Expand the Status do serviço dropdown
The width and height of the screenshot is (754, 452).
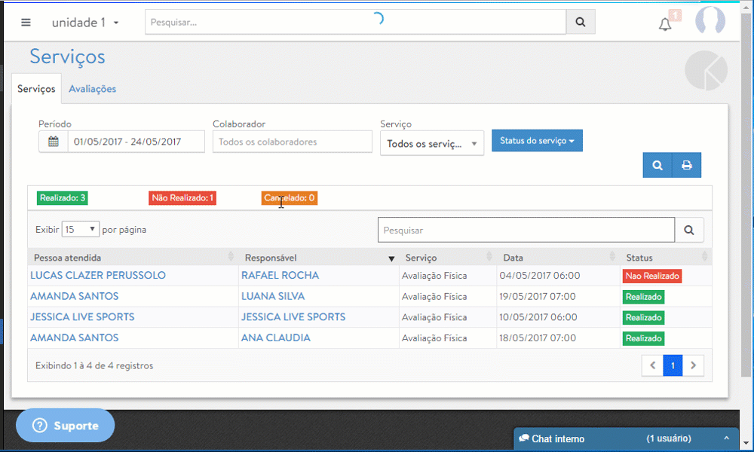(x=537, y=141)
